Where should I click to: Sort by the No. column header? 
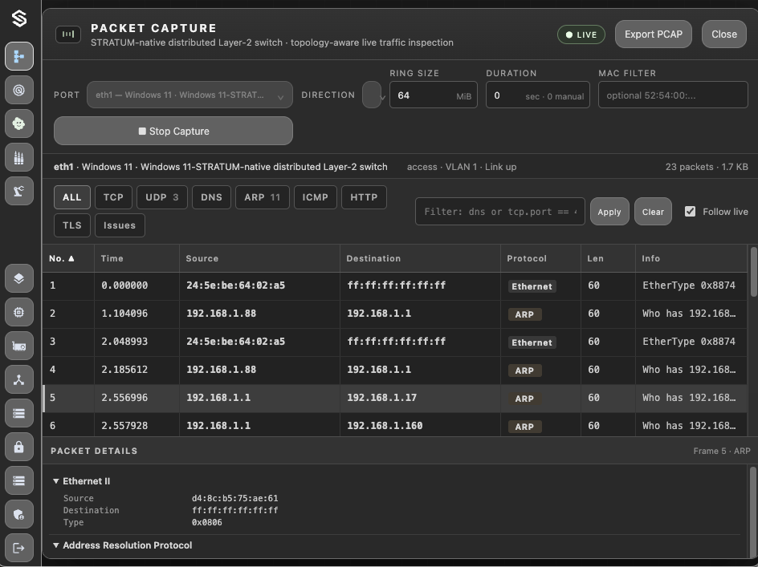tap(61, 258)
